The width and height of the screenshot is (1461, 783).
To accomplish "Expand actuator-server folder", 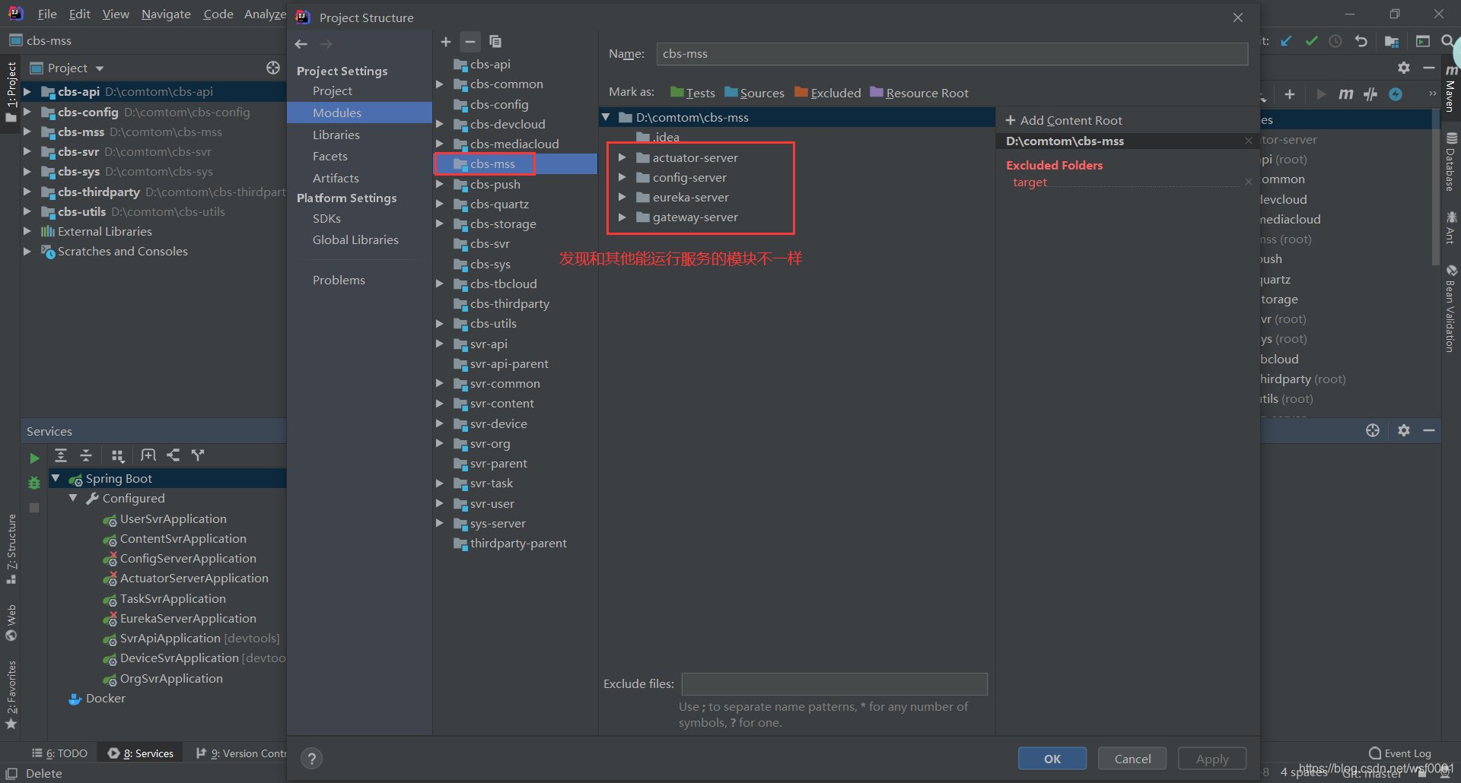I will click(x=622, y=157).
